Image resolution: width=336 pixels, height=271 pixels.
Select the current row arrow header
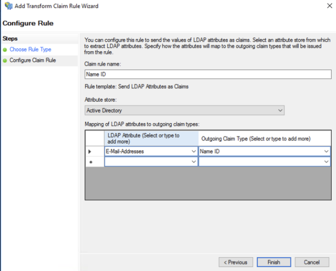coord(95,151)
